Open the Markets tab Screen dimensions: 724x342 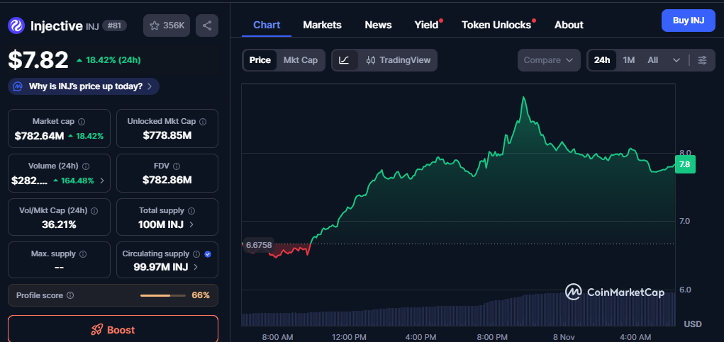pos(322,25)
